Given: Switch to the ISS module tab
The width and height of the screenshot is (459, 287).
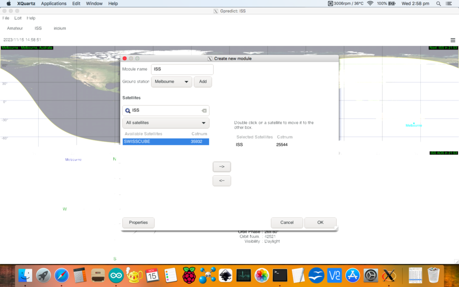Looking at the screenshot, I should (x=38, y=29).
